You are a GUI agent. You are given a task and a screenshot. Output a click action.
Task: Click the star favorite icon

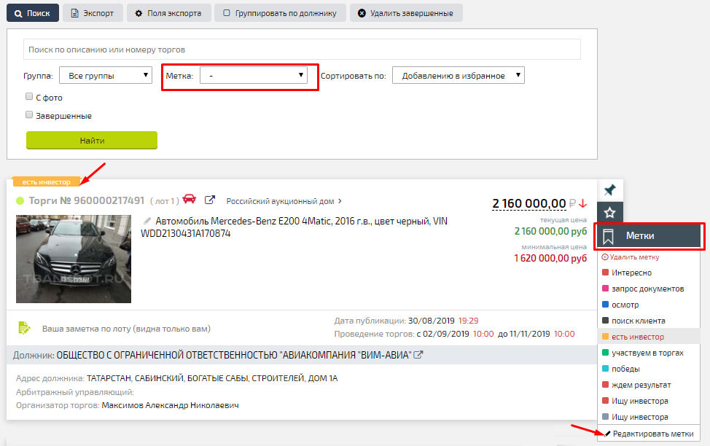click(609, 213)
